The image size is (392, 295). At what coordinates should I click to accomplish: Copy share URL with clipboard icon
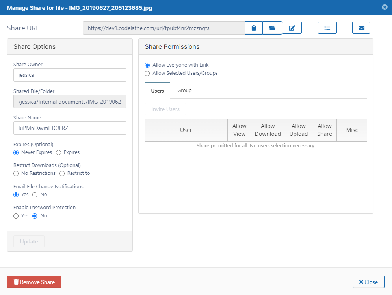pos(254,28)
